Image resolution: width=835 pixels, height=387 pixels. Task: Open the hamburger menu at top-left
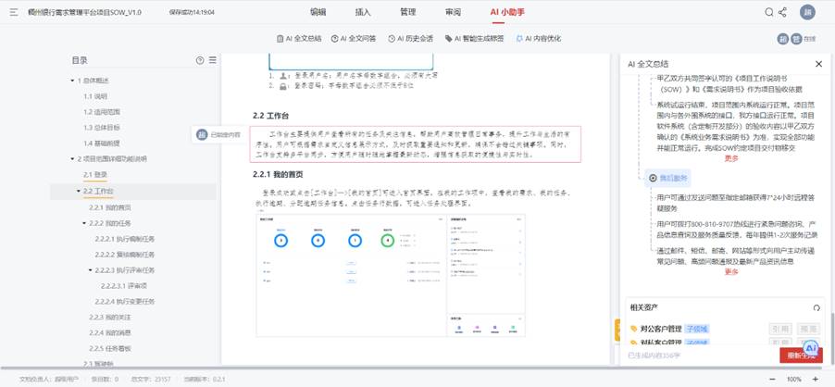click(14, 12)
